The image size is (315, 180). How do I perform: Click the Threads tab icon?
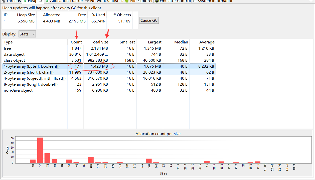[3, 1]
